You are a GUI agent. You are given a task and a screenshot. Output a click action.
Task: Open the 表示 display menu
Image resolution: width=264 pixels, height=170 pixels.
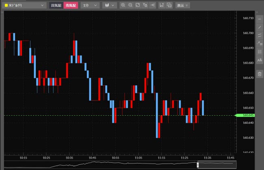(182, 5)
